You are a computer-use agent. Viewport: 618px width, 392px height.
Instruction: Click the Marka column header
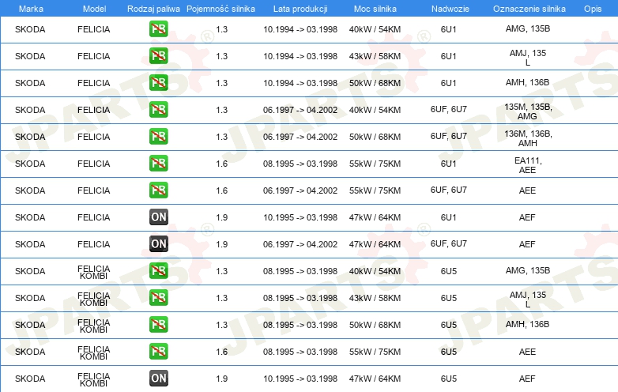click(x=31, y=9)
